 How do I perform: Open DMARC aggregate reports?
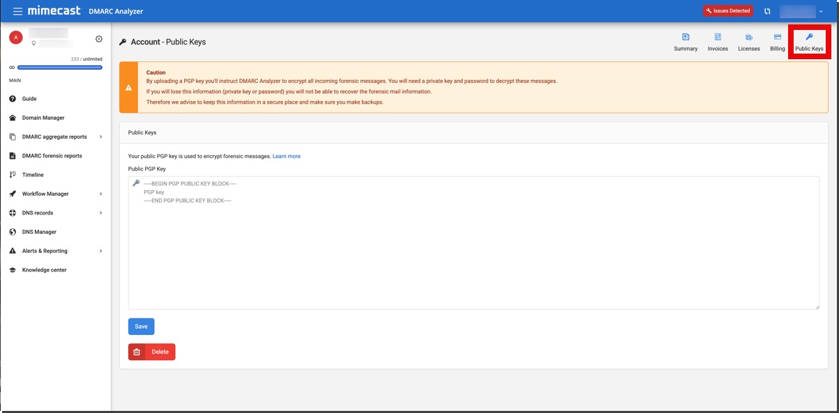point(56,137)
